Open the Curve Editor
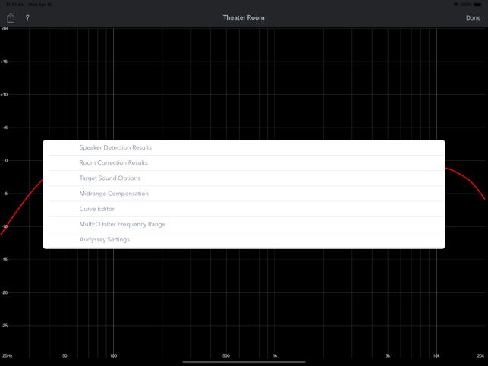 [x=244, y=209]
